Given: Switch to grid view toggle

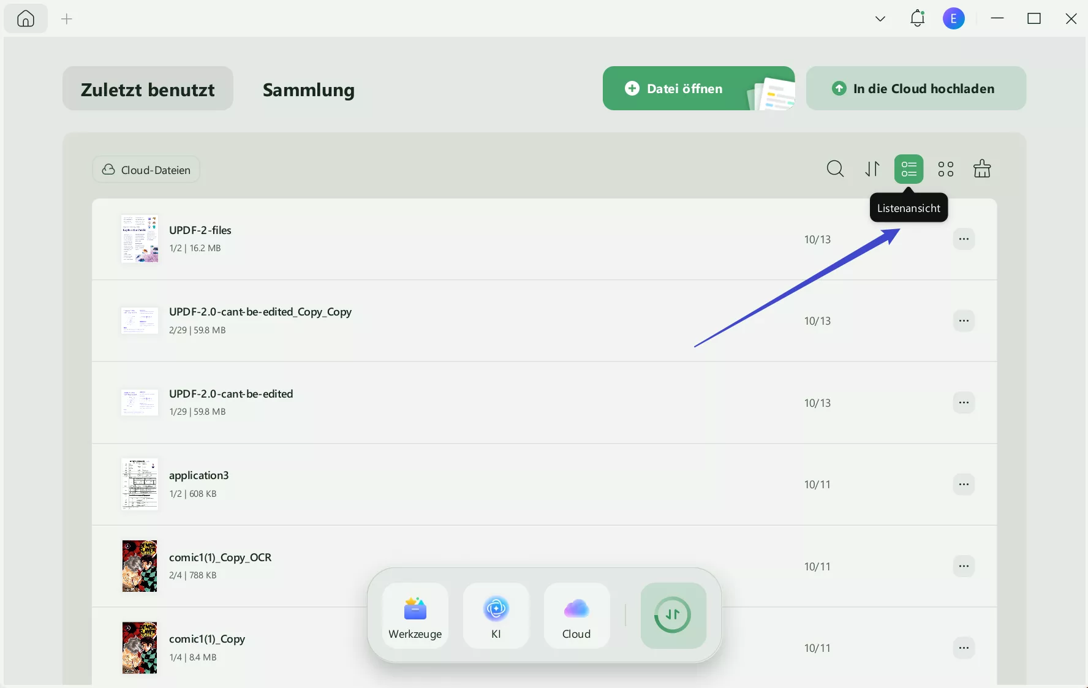Looking at the screenshot, I should [946, 168].
